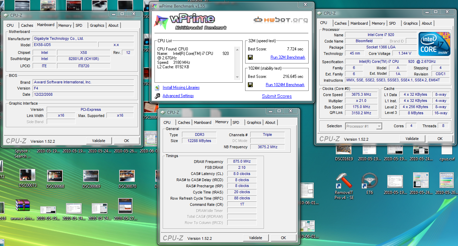458x246 pixels.
Task: Open the Advanced Settings link
Action: [x=178, y=96]
